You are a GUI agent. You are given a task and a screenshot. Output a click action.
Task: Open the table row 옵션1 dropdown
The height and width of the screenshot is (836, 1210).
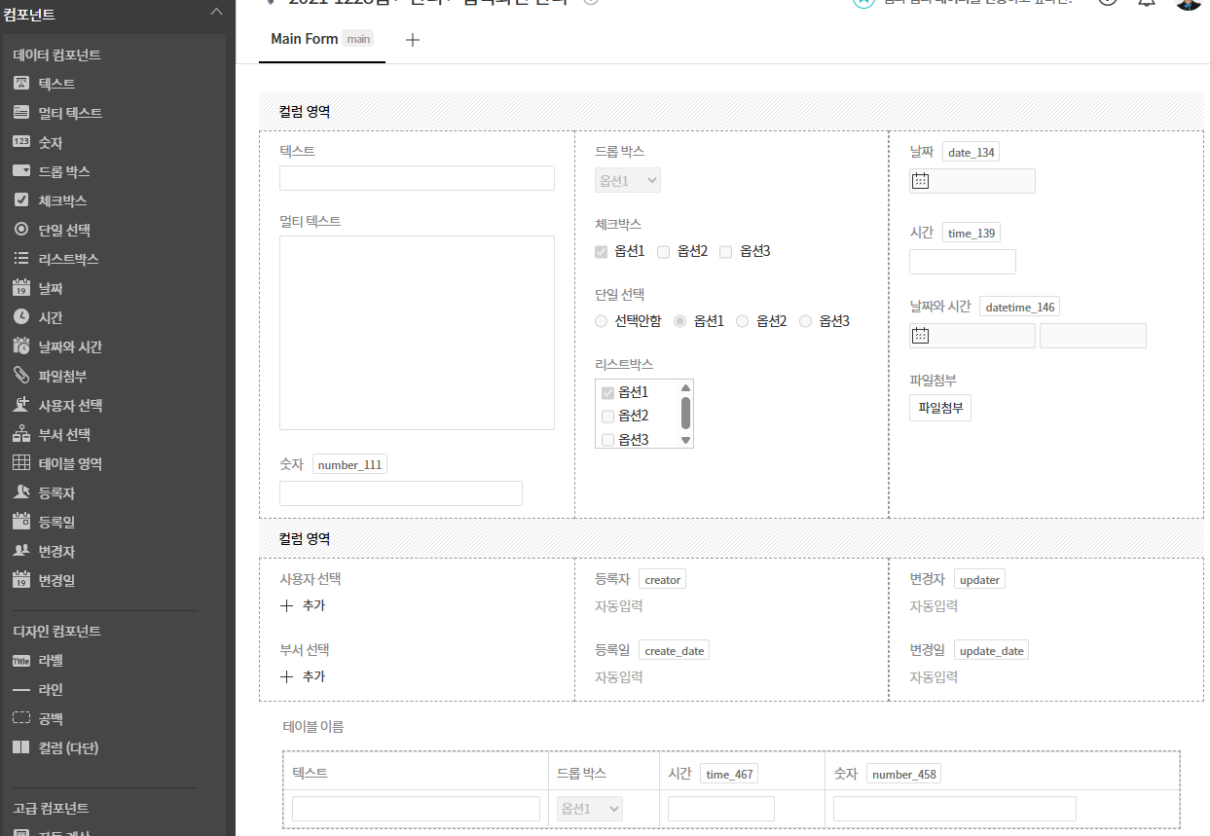pos(590,809)
